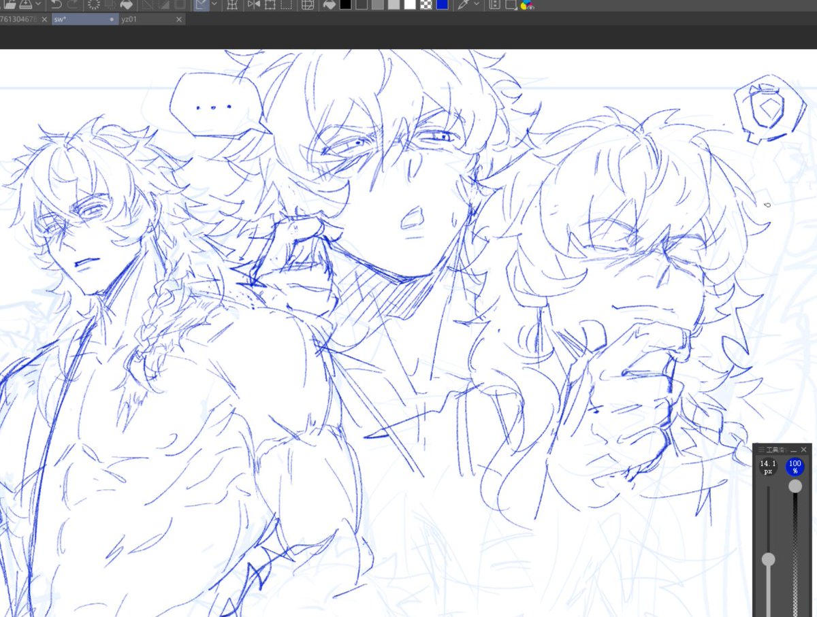Click the Flip horizontal icon
The height and width of the screenshot is (617, 817).
click(x=253, y=5)
